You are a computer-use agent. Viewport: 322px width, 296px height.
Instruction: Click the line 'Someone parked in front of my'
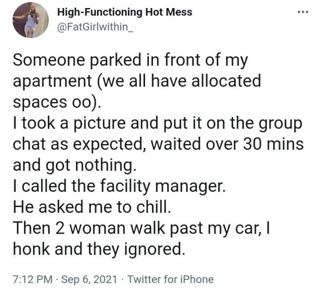pyautogui.click(x=130, y=60)
